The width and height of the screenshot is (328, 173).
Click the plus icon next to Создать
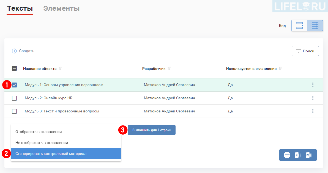pos(14,51)
